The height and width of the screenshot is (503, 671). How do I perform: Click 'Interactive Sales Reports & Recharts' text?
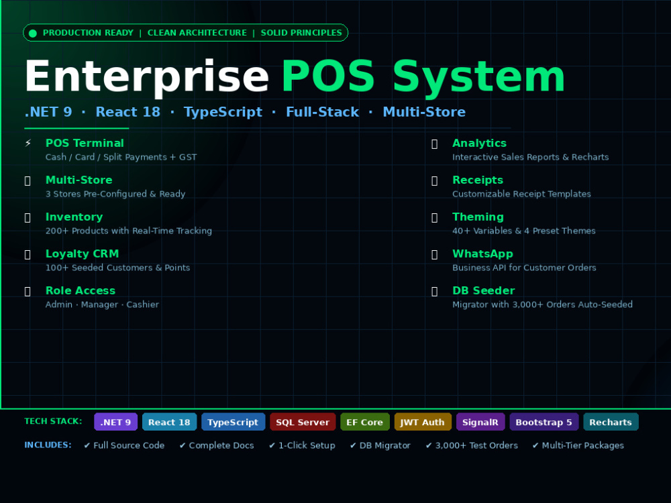531,157
